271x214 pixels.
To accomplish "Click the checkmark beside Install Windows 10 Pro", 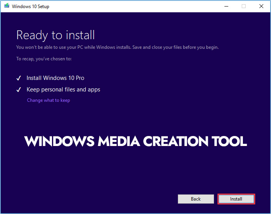I will coord(18,78).
